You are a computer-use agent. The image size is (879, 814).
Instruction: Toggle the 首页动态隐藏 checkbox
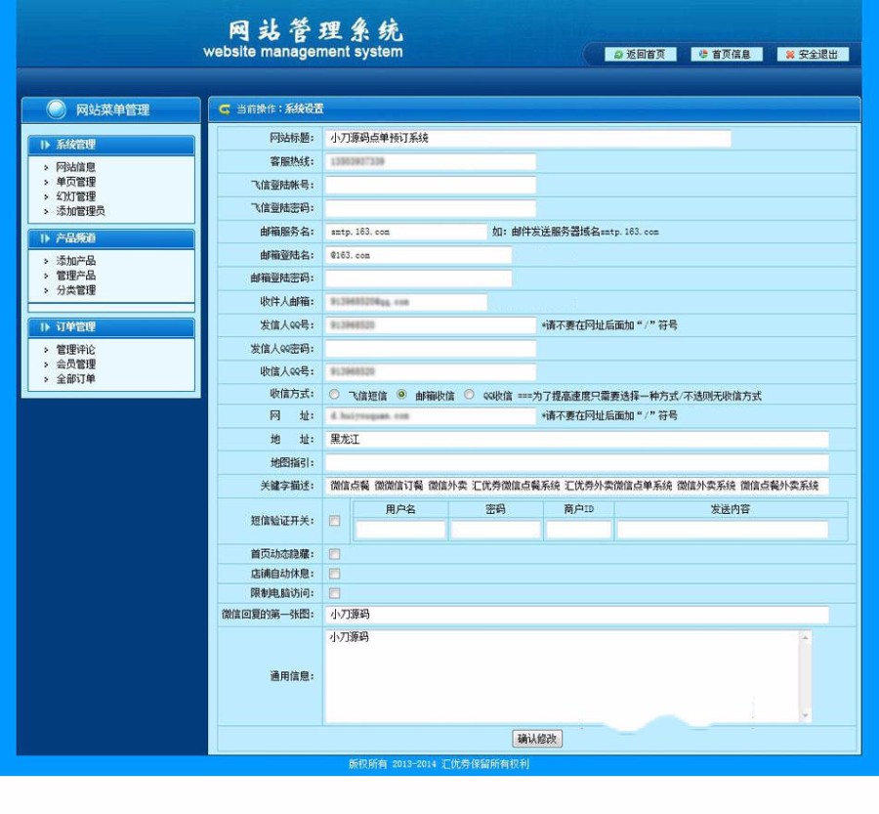(333, 553)
